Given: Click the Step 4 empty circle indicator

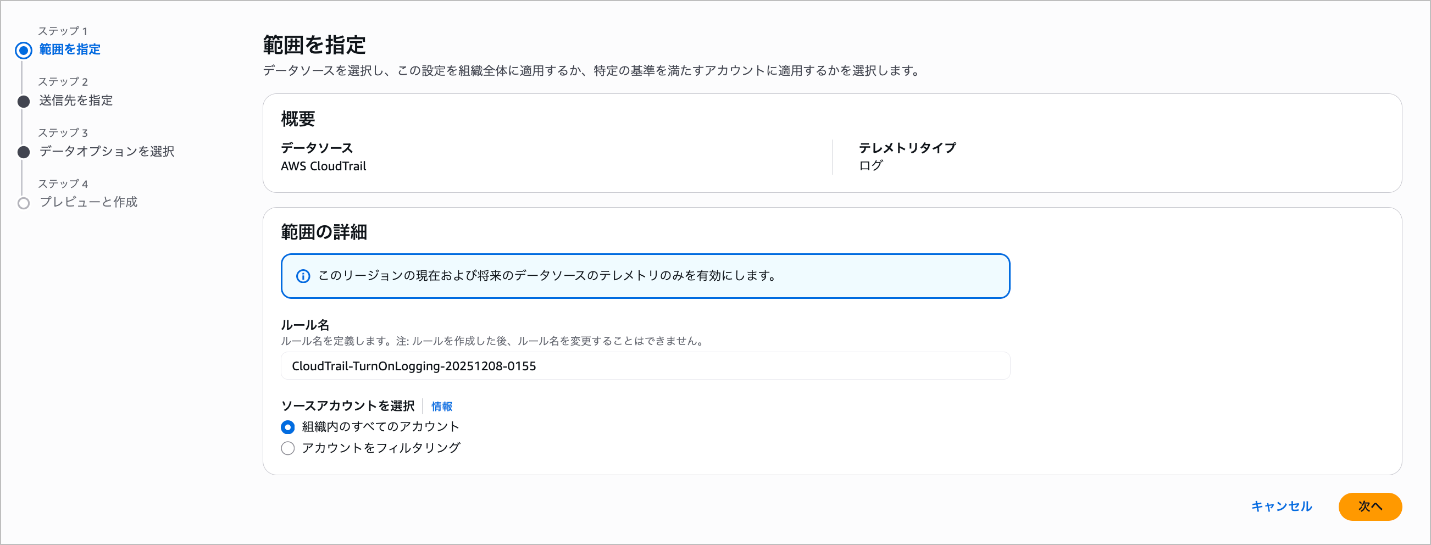Looking at the screenshot, I should [x=23, y=203].
